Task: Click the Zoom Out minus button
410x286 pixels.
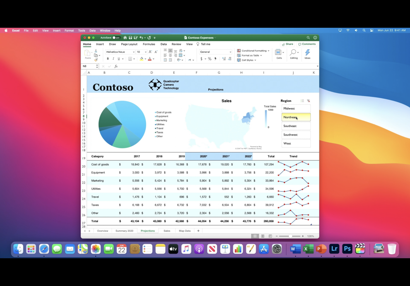Action: (277, 236)
